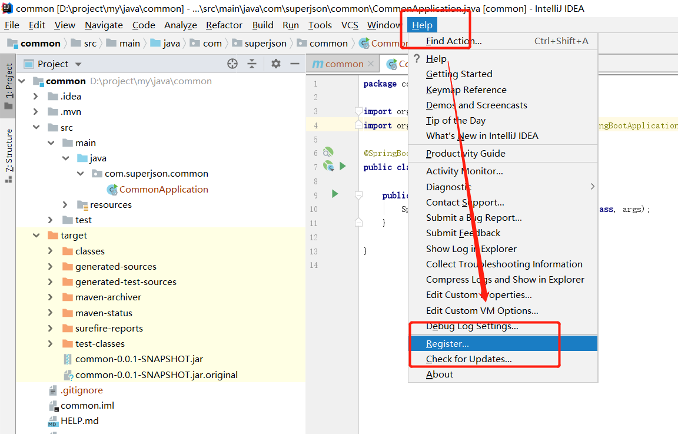Click the common-0.0.1-SNAPSHOT.jar file icon

click(68, 359)
